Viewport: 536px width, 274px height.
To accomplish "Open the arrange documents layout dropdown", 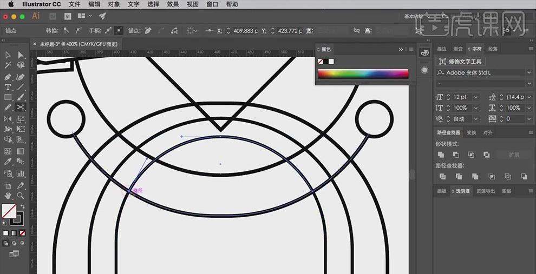I will click(85, 16).
